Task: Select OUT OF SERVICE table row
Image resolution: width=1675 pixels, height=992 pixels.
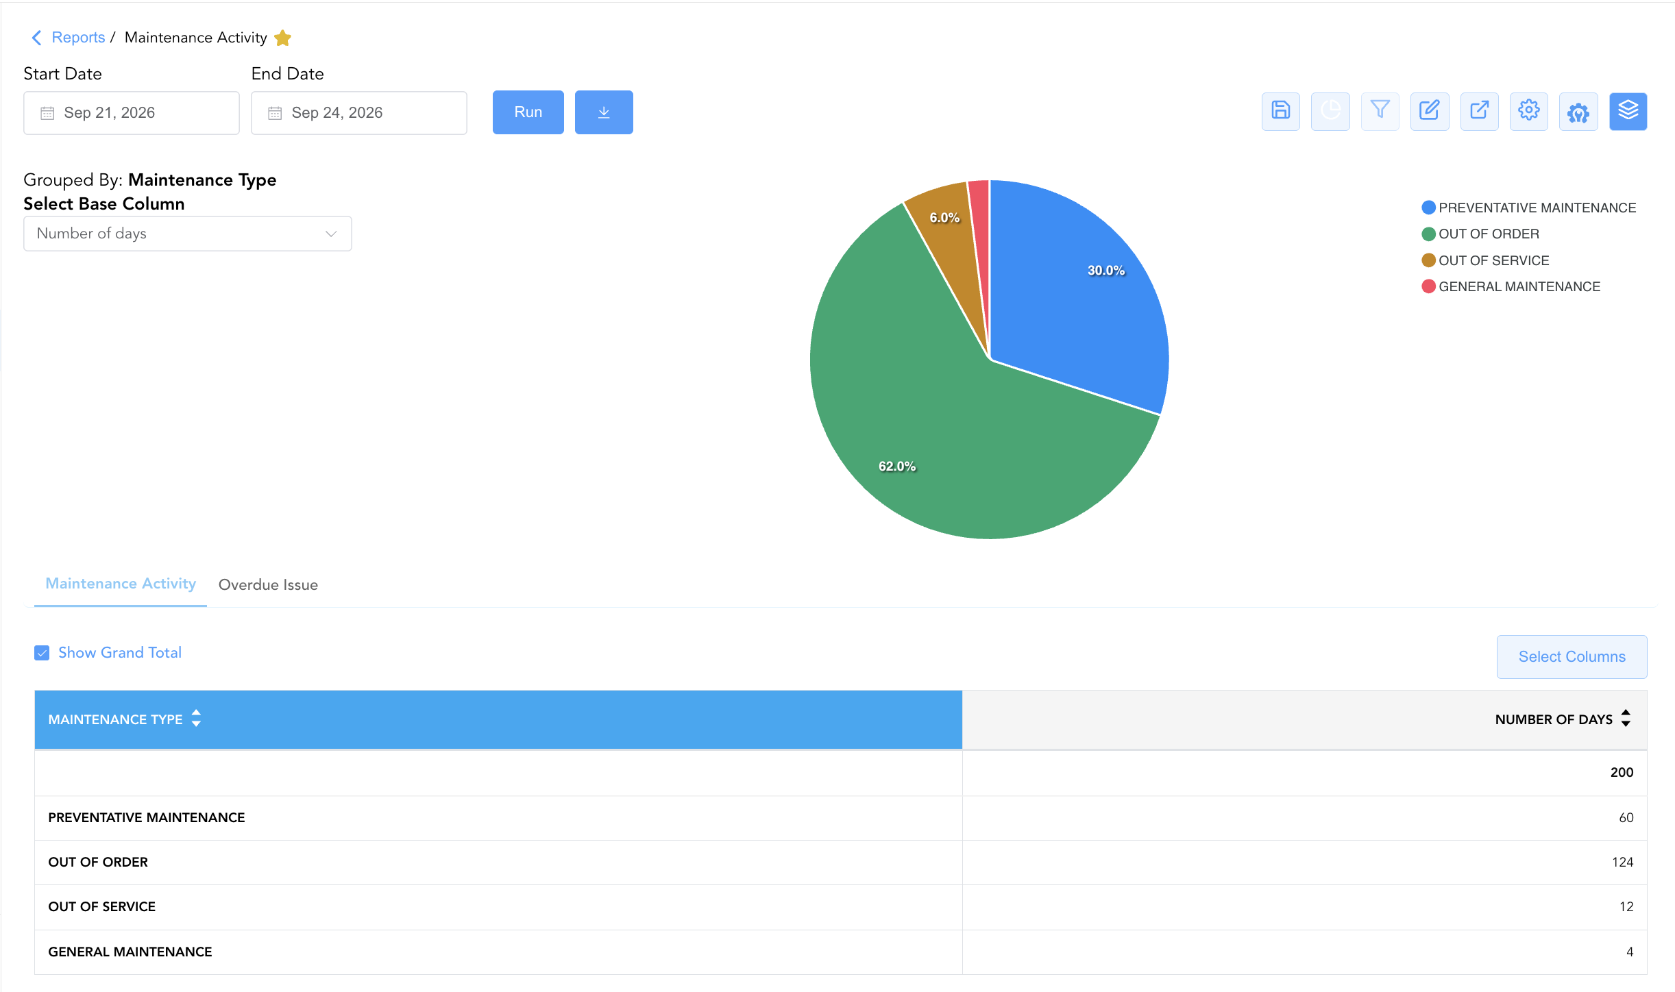Action: pyautogui.click(x=841, y=907)
